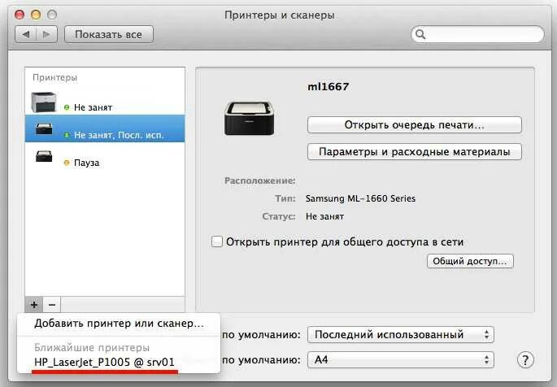
Task: Open the A4 default paper size dropdown
Action: [x=401, y=359]
